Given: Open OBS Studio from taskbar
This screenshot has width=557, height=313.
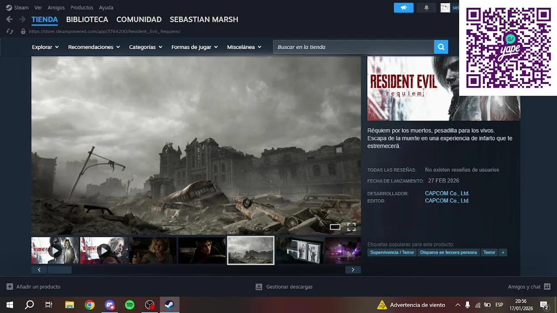Looking at the screenshot, I should 150,305.
